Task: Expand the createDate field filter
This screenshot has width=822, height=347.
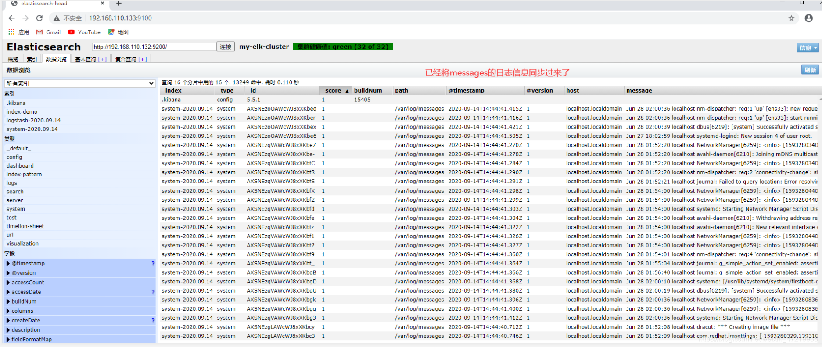Action: (x=8, y=320)
